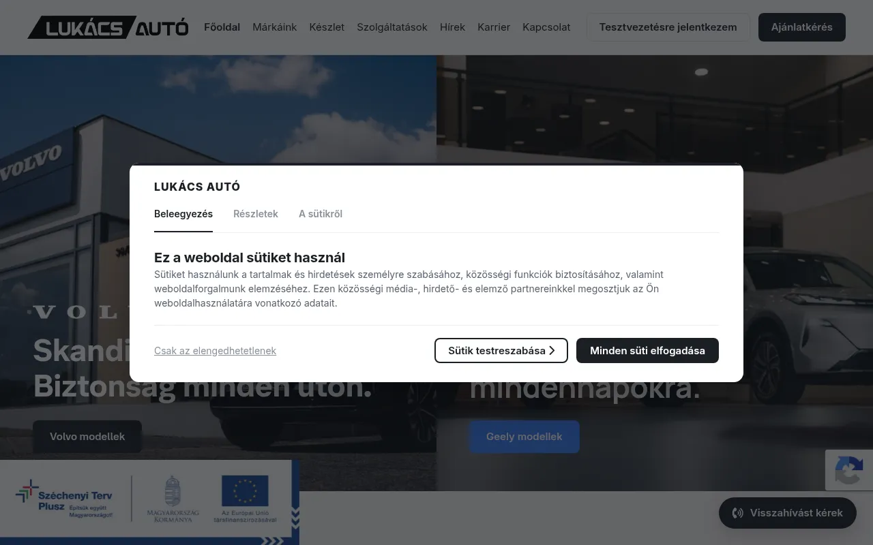Open the Szolgáltatások menu item
Screen dimensions: 873x545
392,27
